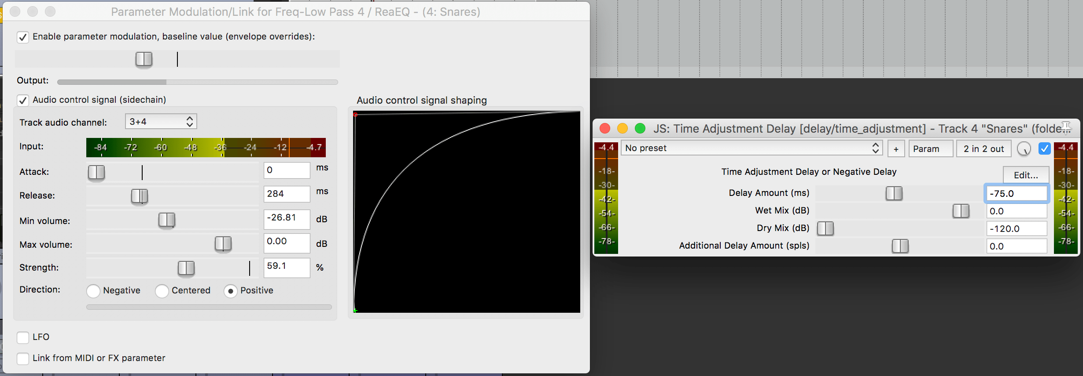Close the JS Time Adjustment Delay window
Screen dimensions: 1083x376
(x=605, y=128)
